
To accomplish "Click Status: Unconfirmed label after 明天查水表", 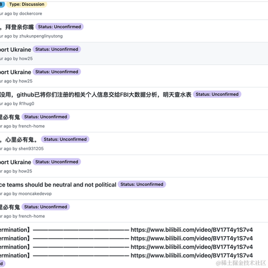I will 217,94.
